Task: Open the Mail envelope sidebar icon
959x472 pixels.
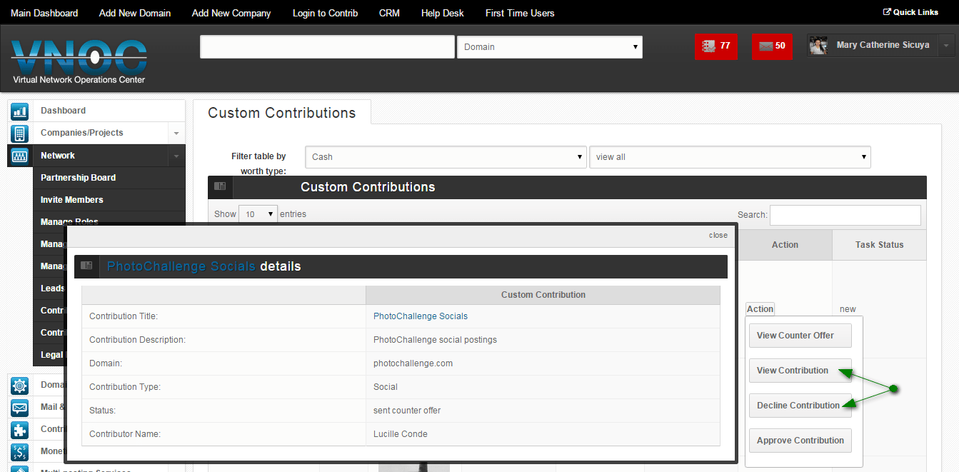Action: pyautogui.click(x=19, y=408)
